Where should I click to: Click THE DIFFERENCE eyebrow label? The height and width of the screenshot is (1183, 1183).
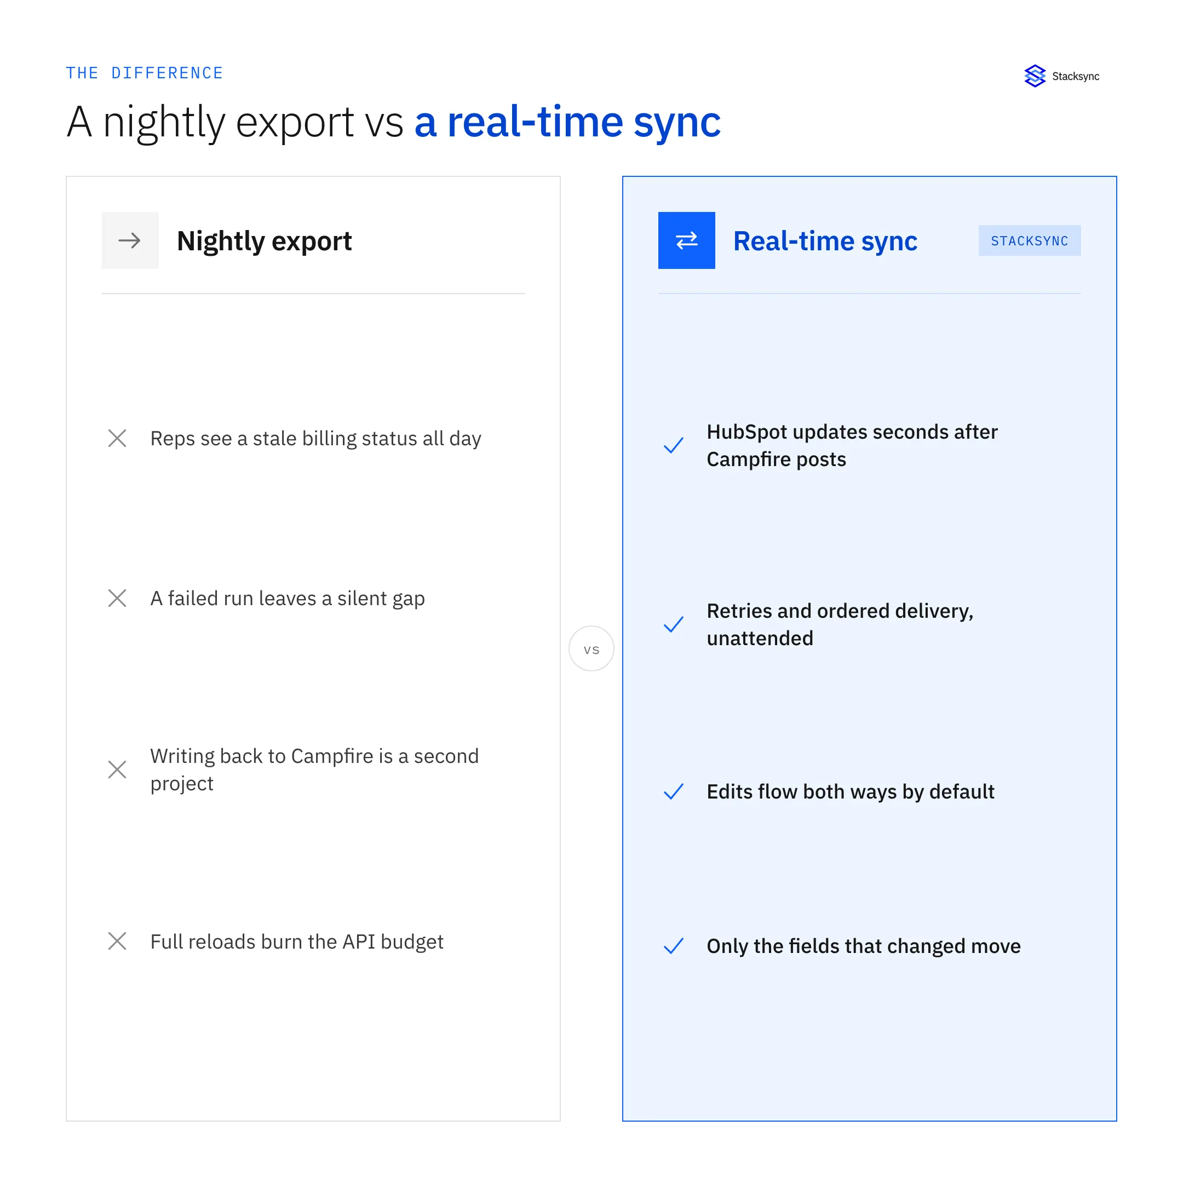pos(145,73)
